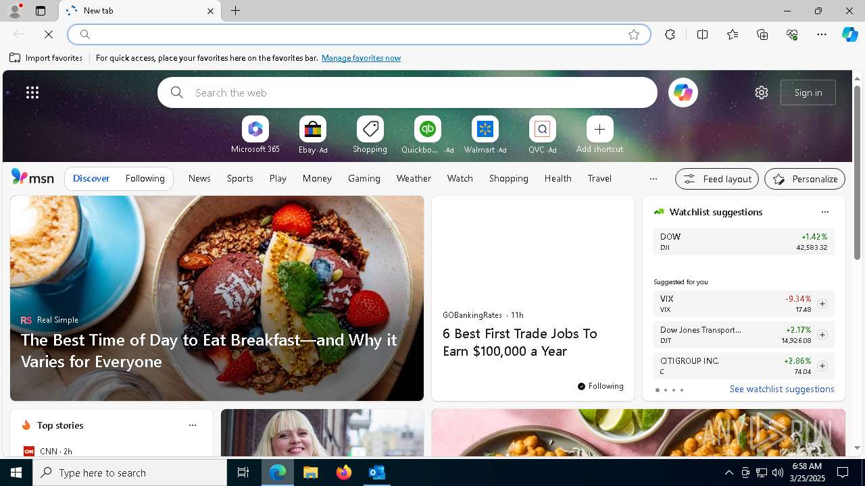865x486 pixels.
Task: Open the Travel menu item
Action: point(599,178)
